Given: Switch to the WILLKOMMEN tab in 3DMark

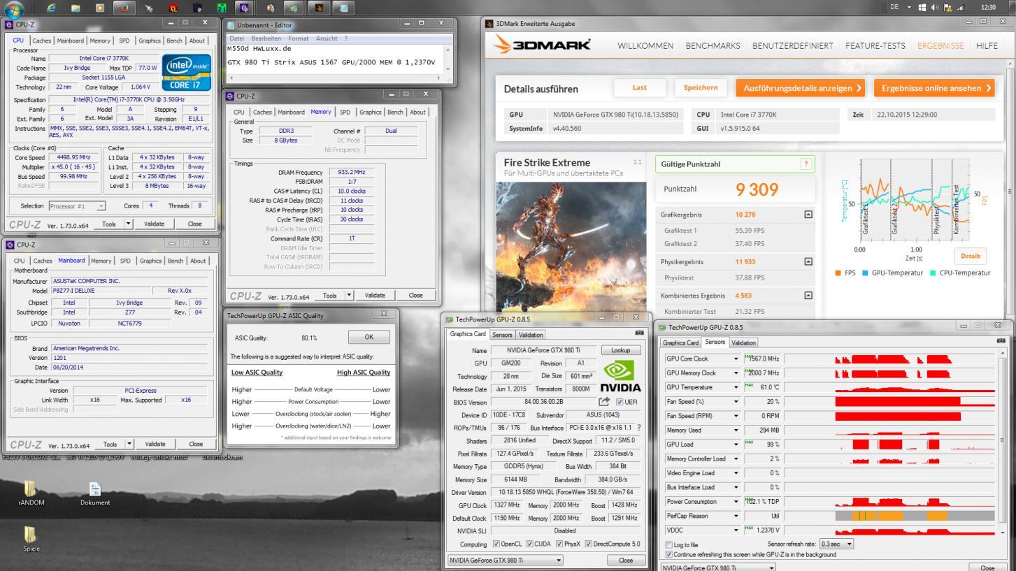Looking at the screenshot, I should point(645,45).
